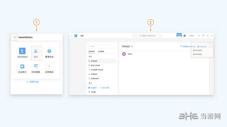227x127 pixels.
Task: Open the 应用商店 app store plus tile
Action: click(x=49, y=68)
